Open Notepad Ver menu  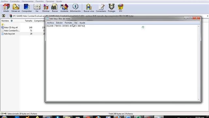coord(76,23)
